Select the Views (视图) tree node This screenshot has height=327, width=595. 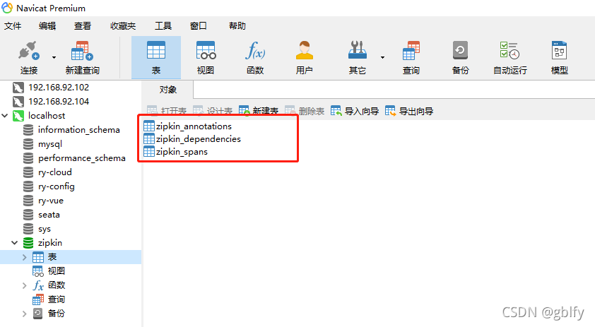(49, 271)
